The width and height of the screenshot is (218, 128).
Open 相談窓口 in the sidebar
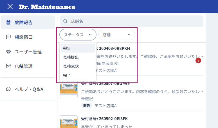tap(28, 37)
